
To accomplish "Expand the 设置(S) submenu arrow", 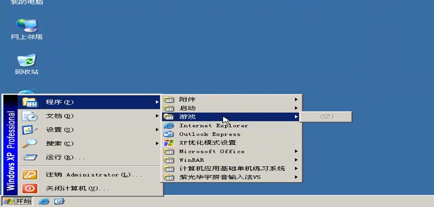I will 157,130.
